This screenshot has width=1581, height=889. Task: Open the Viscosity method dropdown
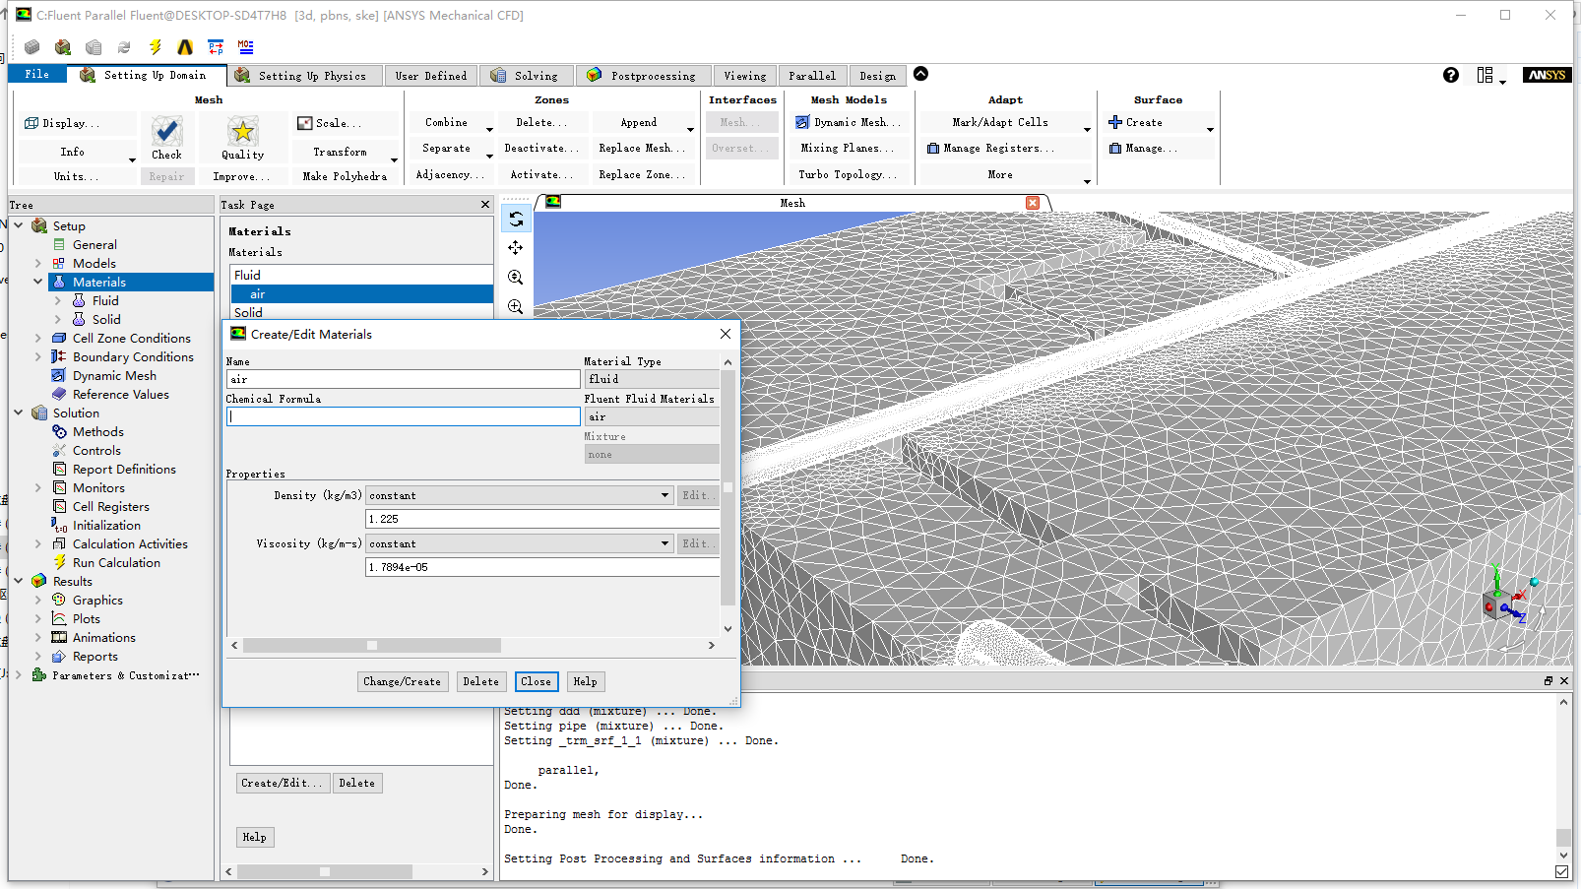point(664,543)
